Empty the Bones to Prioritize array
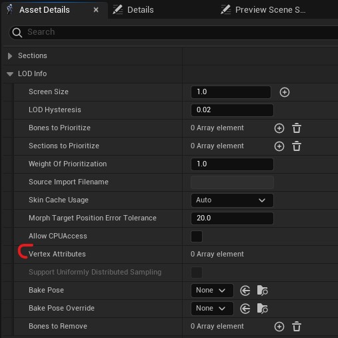Screen dimensions: 338x338 coord(297,128)
